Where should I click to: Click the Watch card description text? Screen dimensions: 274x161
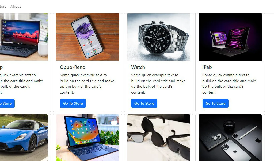pos(158,83)
